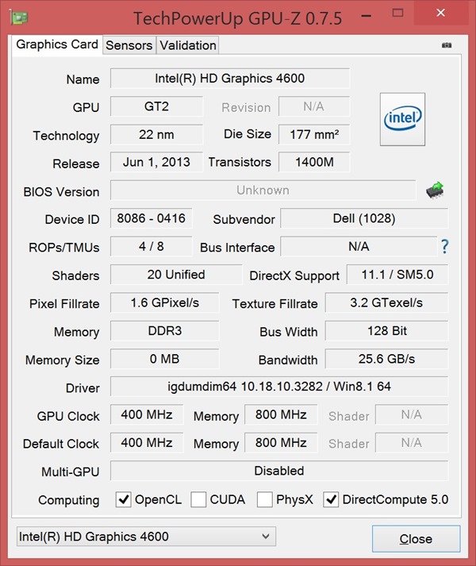Click the BIOS Version field Unknown
The image size is (476, 566).
point(263,191)
